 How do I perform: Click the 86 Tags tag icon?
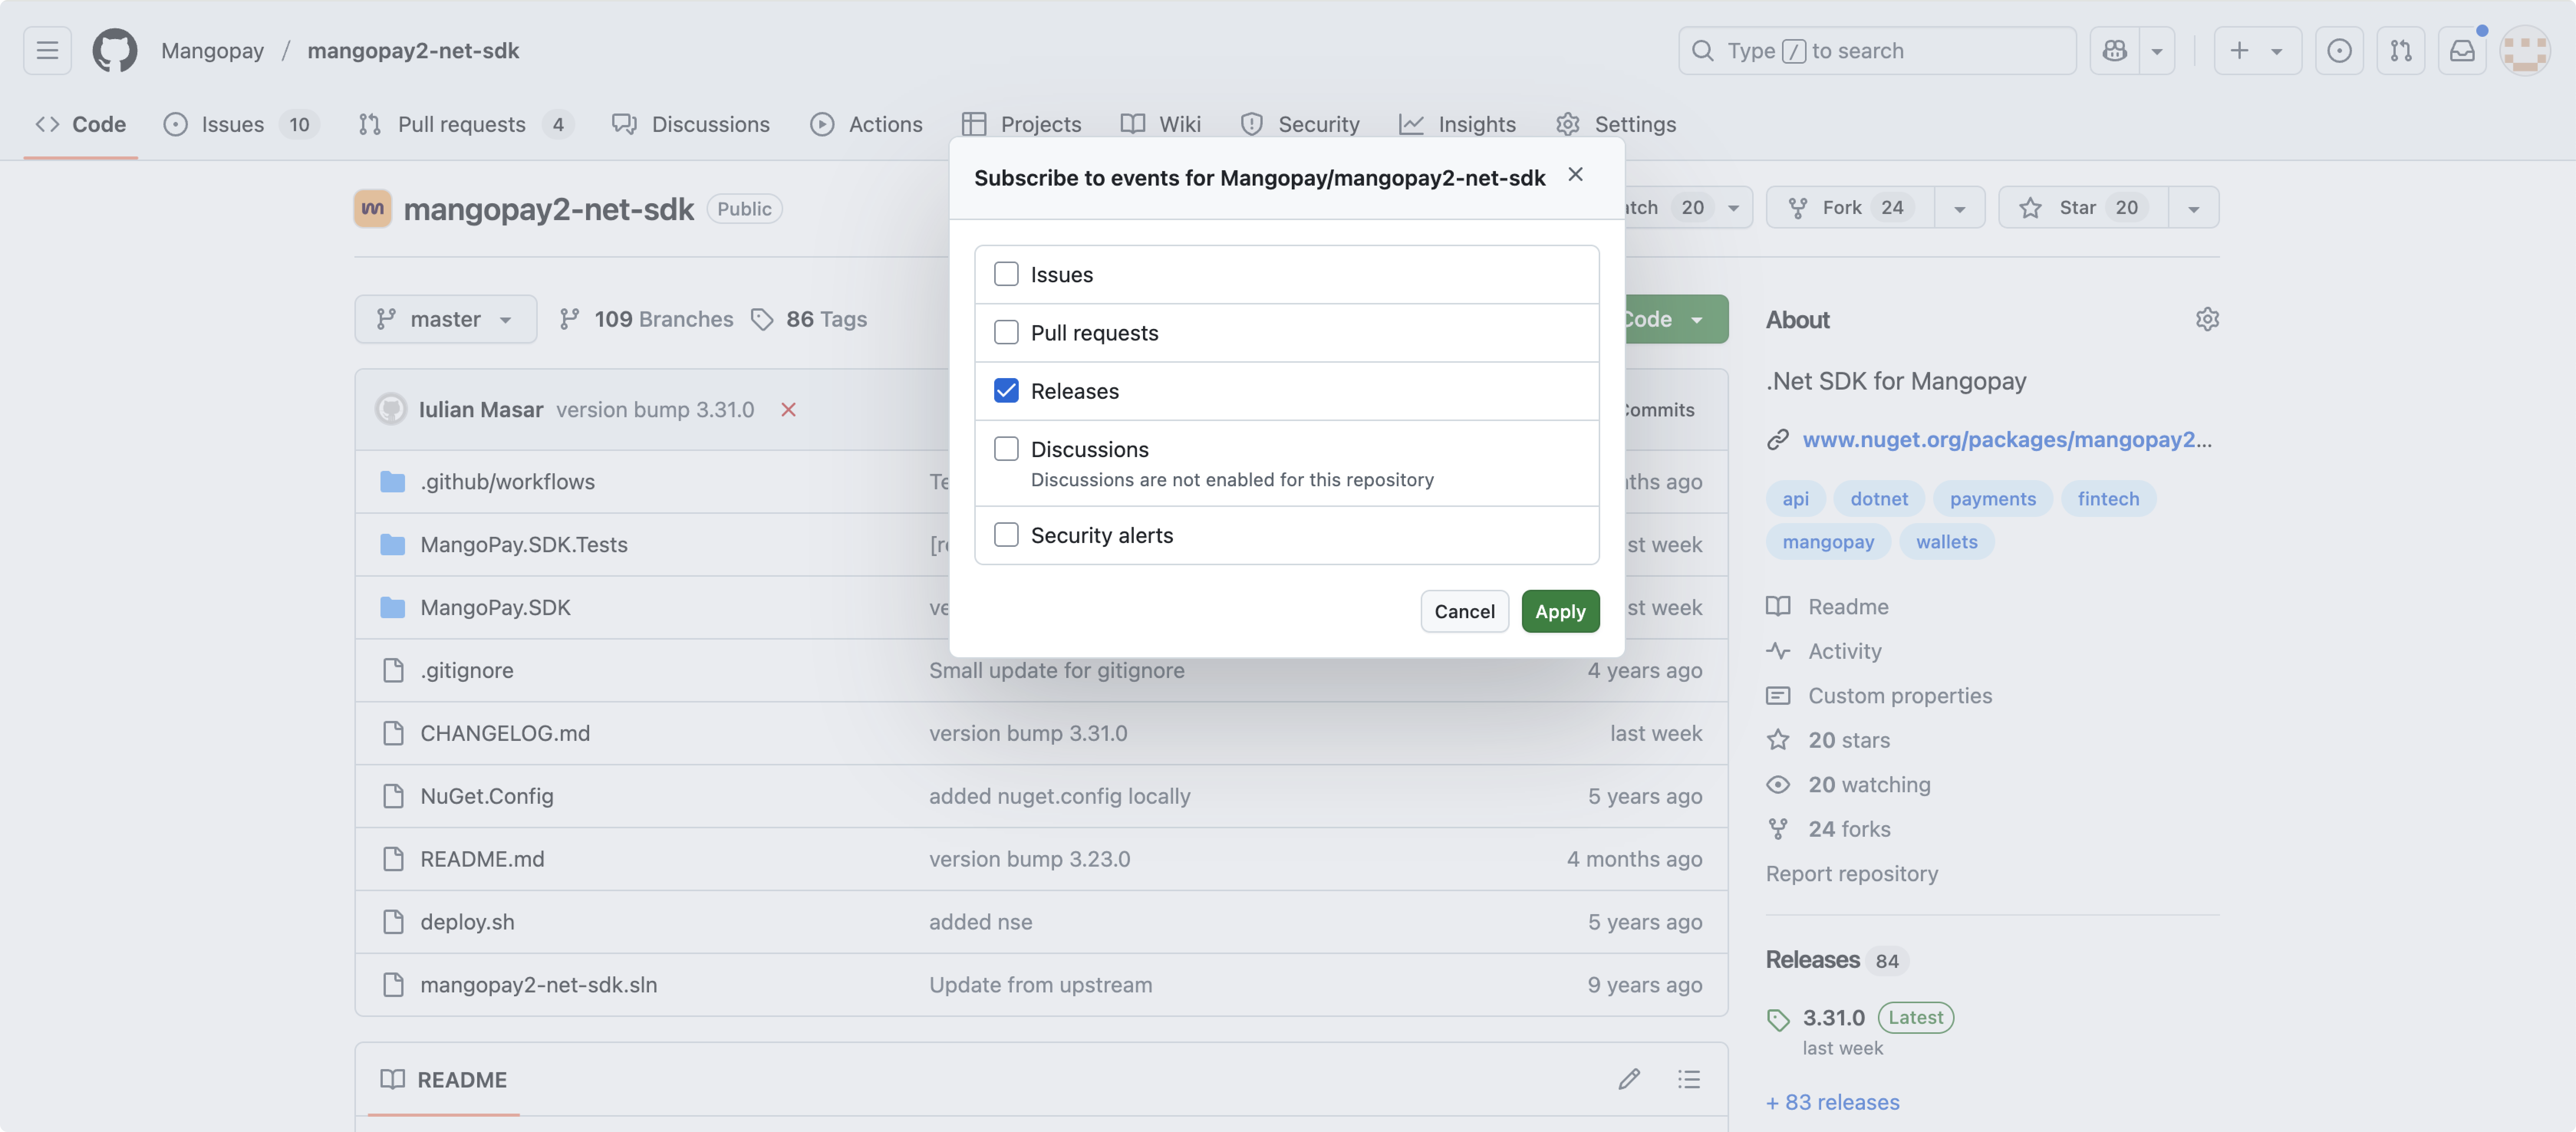(762, 319)
